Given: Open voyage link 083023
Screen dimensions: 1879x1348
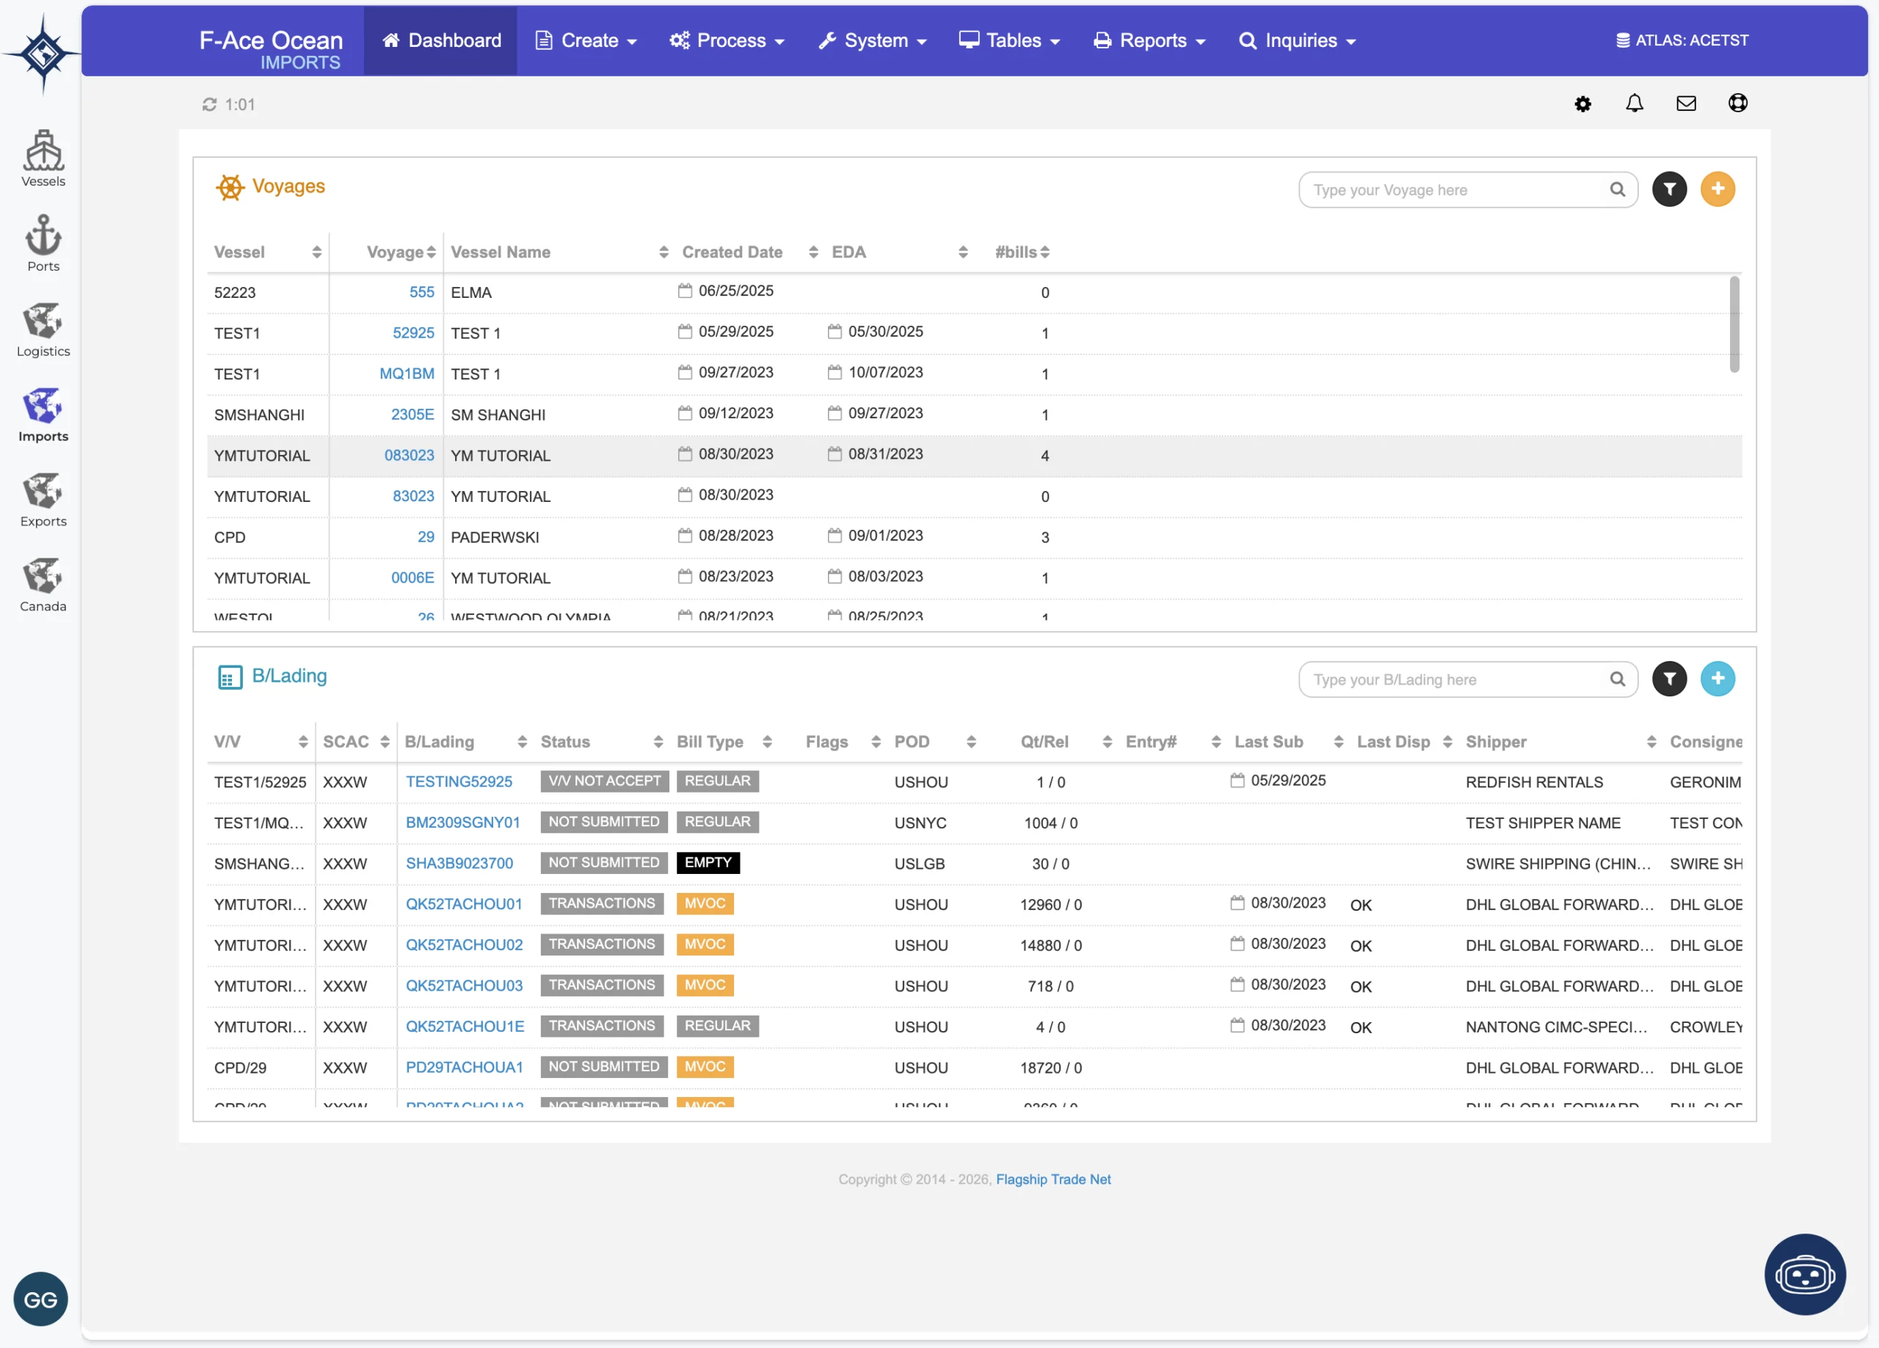Looking at the screenshot, I should point(408,456).
